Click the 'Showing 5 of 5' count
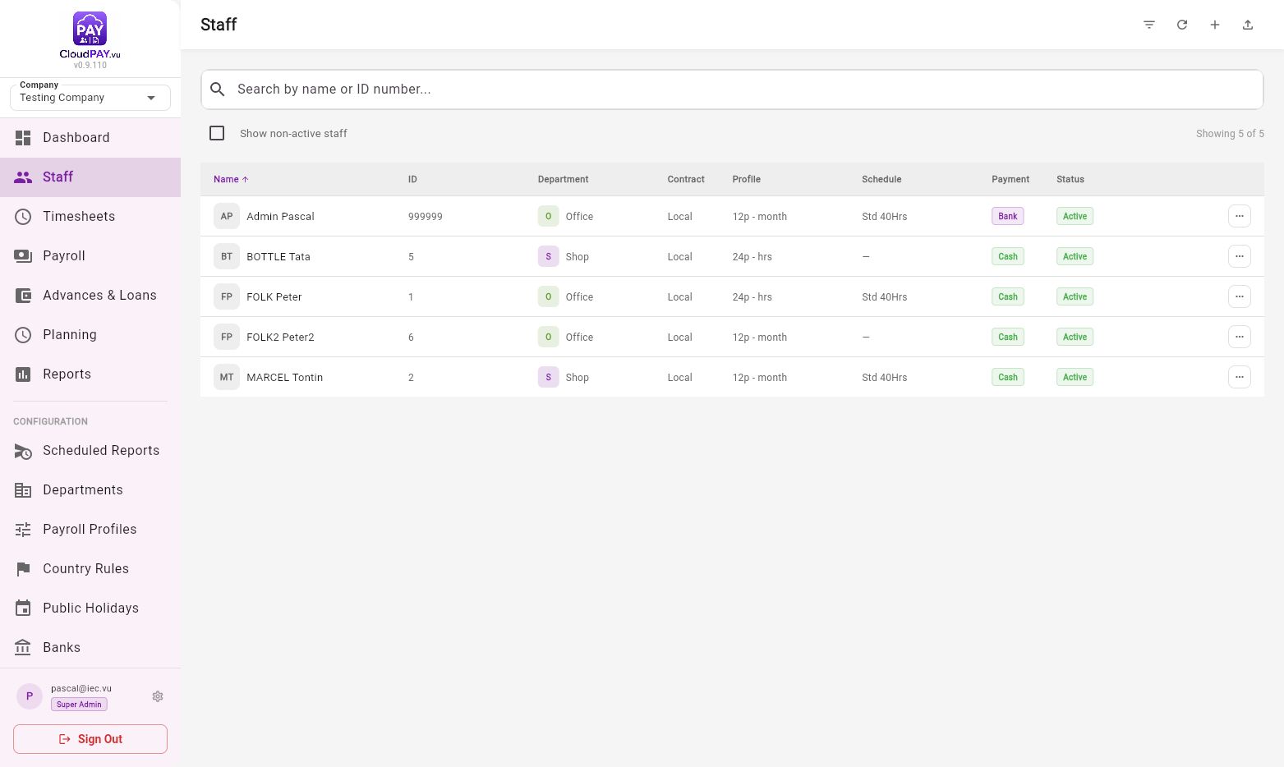The height and width of the screenshot is (767, 1284). [x=1230, y=134]
